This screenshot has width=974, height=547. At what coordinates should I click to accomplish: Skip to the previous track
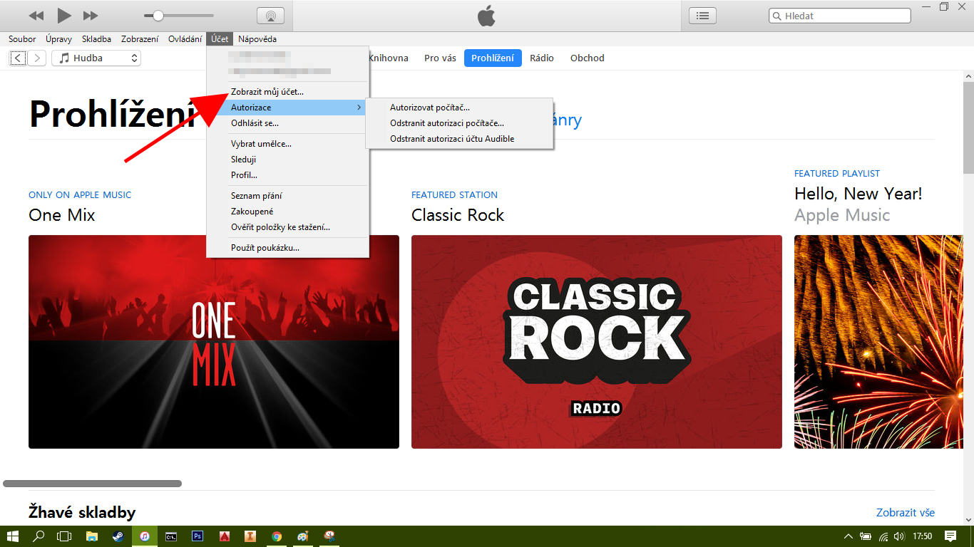[36, 16]
